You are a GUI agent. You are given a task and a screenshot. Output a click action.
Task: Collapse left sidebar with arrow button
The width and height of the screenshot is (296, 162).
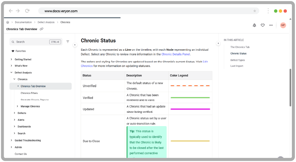(x=75, y=45)
